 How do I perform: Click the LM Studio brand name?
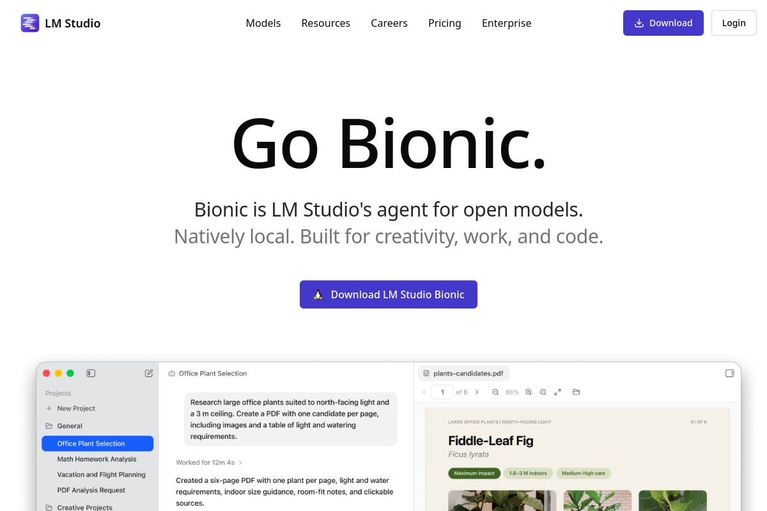click(72, 24)
